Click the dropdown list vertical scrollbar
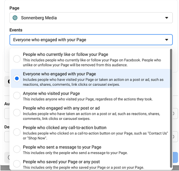Screen dimensions: 179x171 [171, 108]
